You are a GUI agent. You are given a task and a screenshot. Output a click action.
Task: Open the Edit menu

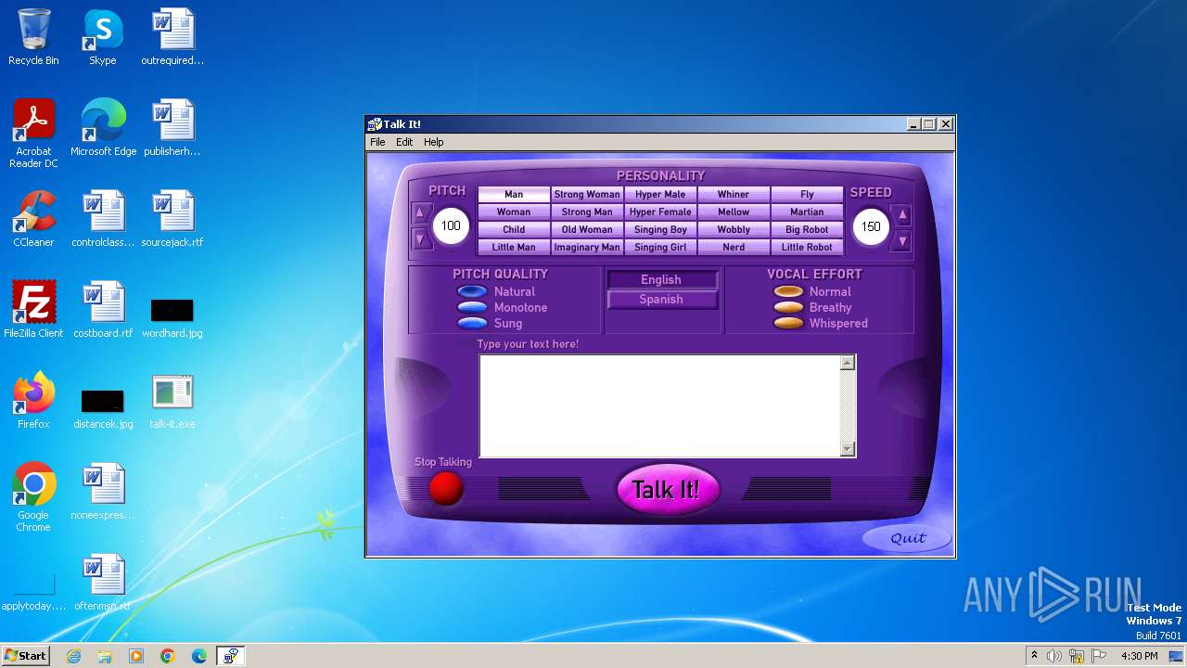coord(404,142)
